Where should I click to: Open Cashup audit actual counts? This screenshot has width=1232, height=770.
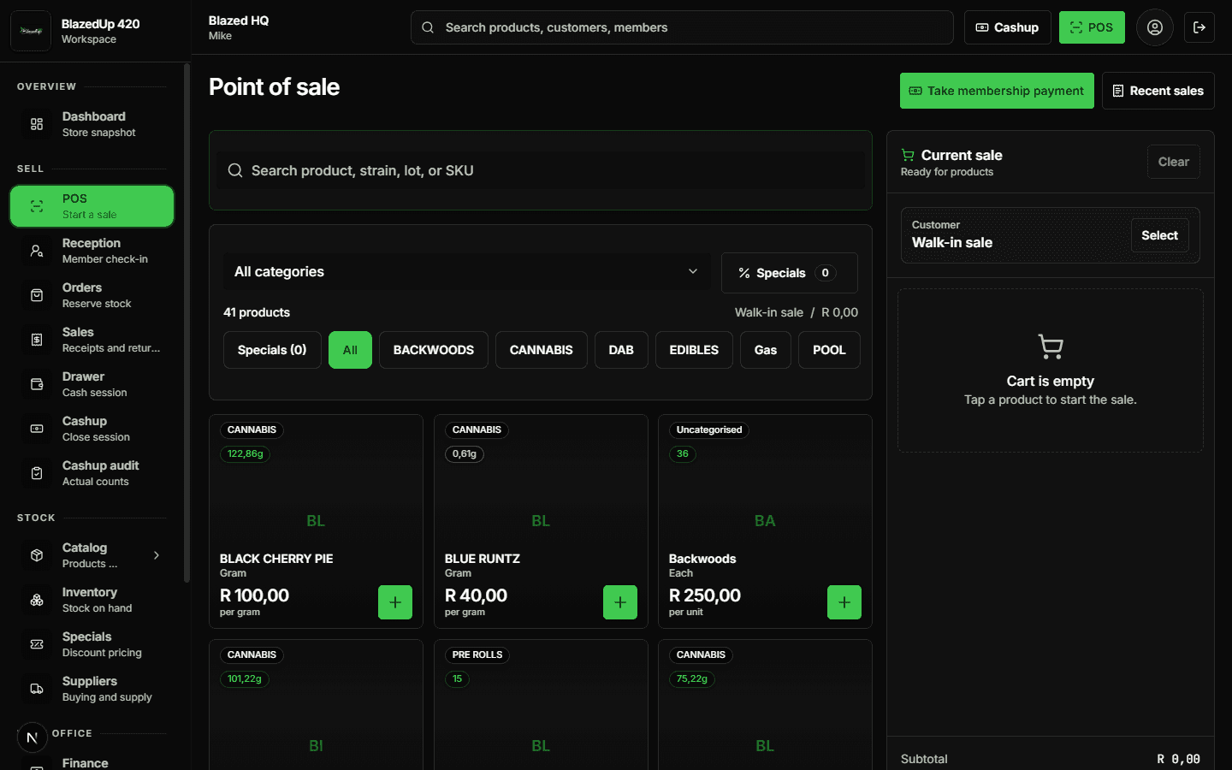click(92, 473)
